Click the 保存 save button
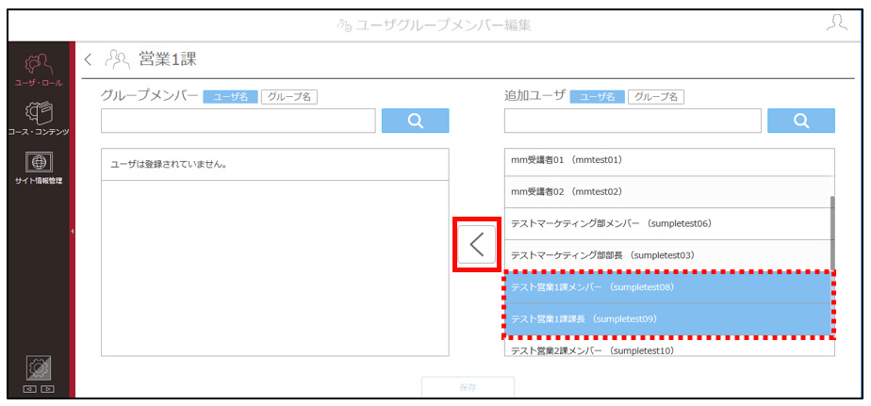 (468, 387)
